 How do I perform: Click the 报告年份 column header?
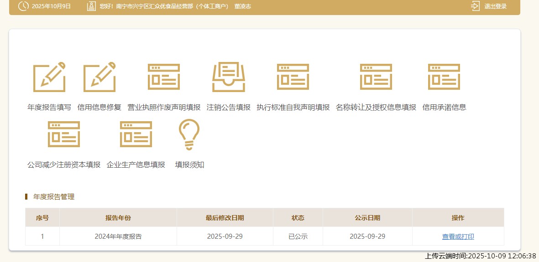point(118,218)
